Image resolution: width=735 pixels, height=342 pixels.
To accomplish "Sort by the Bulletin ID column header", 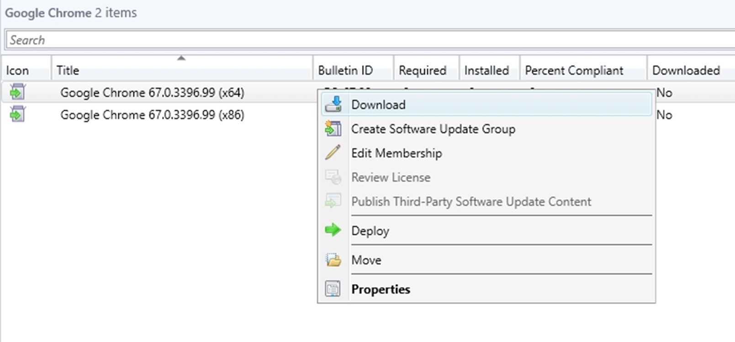I will (353, 70).
